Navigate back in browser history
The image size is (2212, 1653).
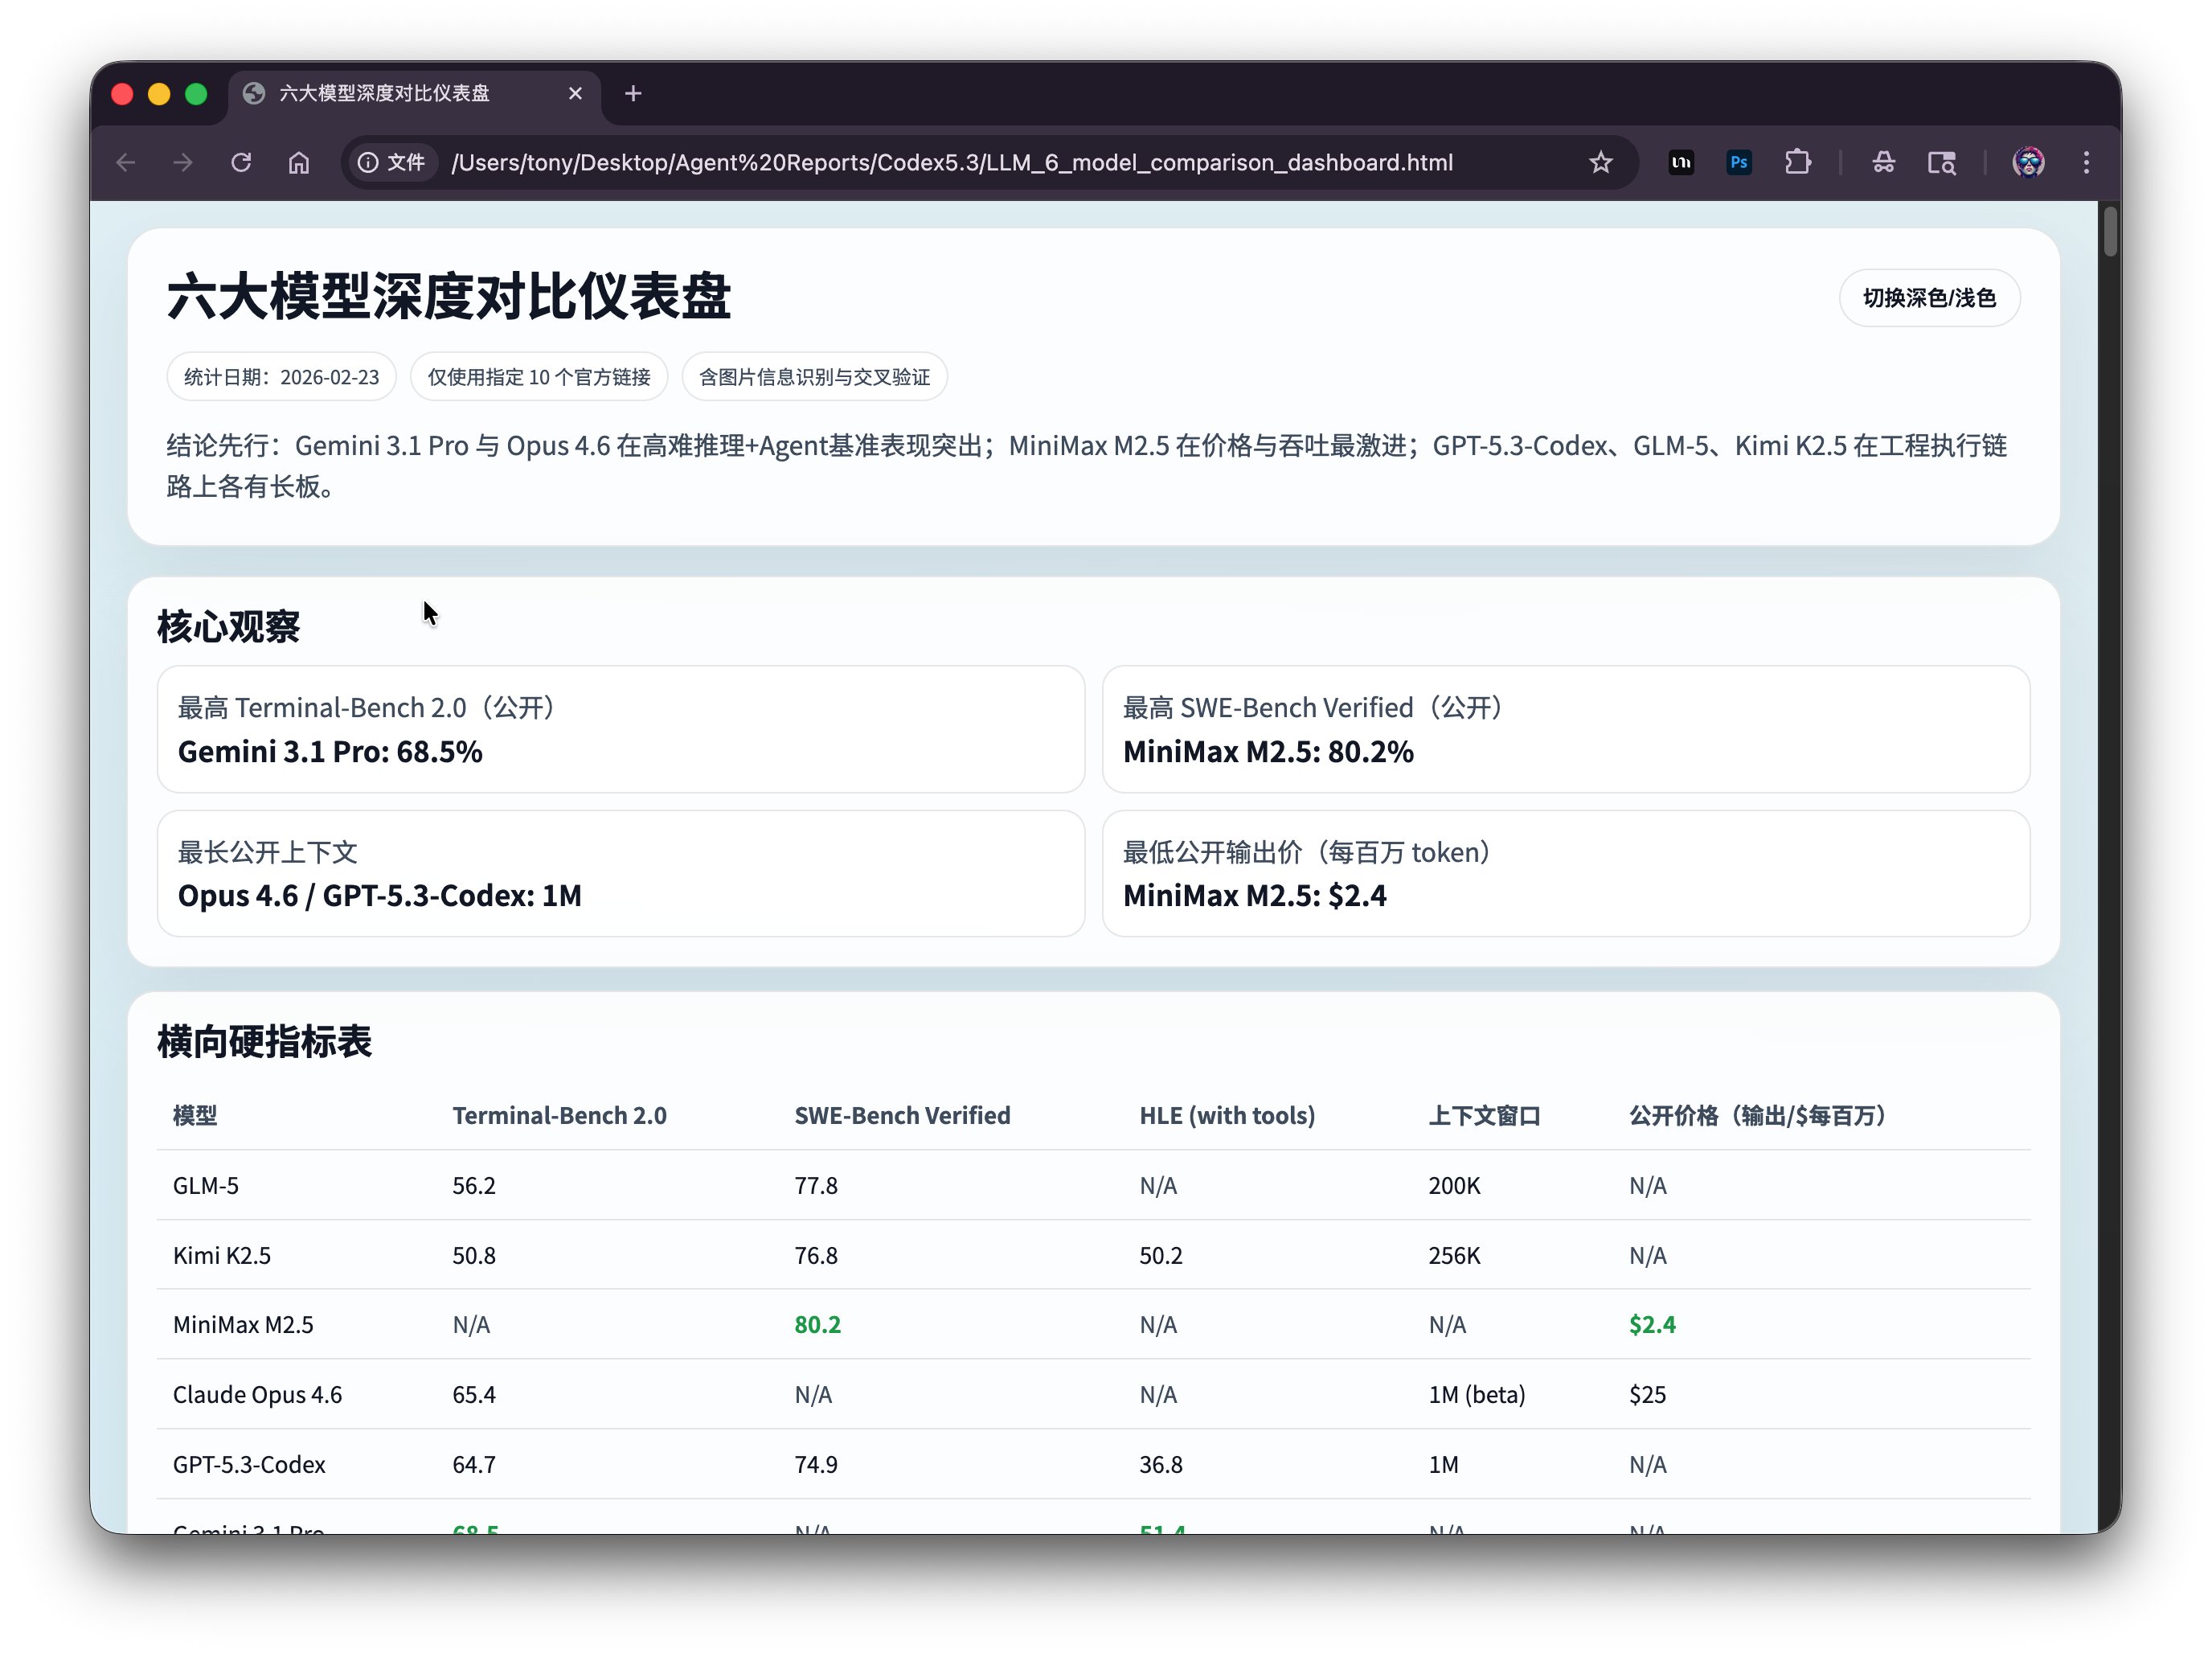[126, 162]
